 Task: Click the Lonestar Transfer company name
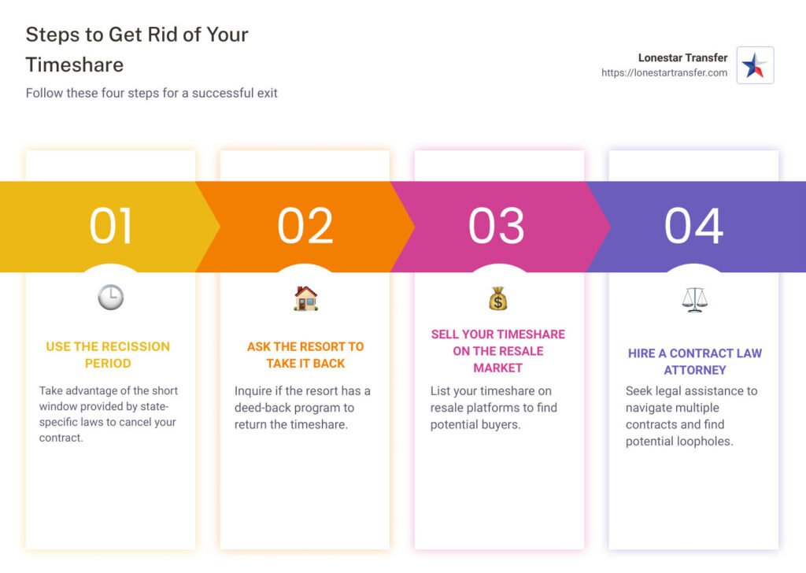coord(682,57)
